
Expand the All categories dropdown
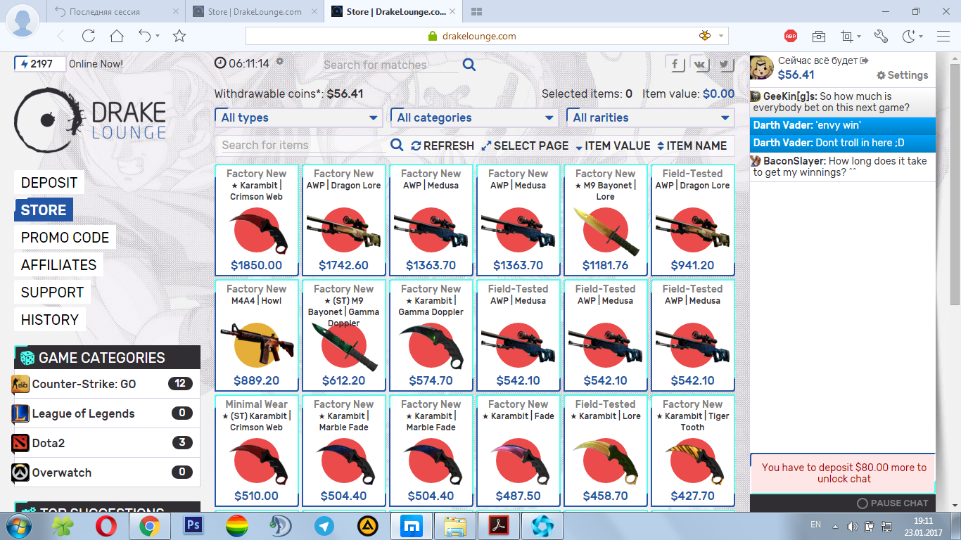point(475,118)
